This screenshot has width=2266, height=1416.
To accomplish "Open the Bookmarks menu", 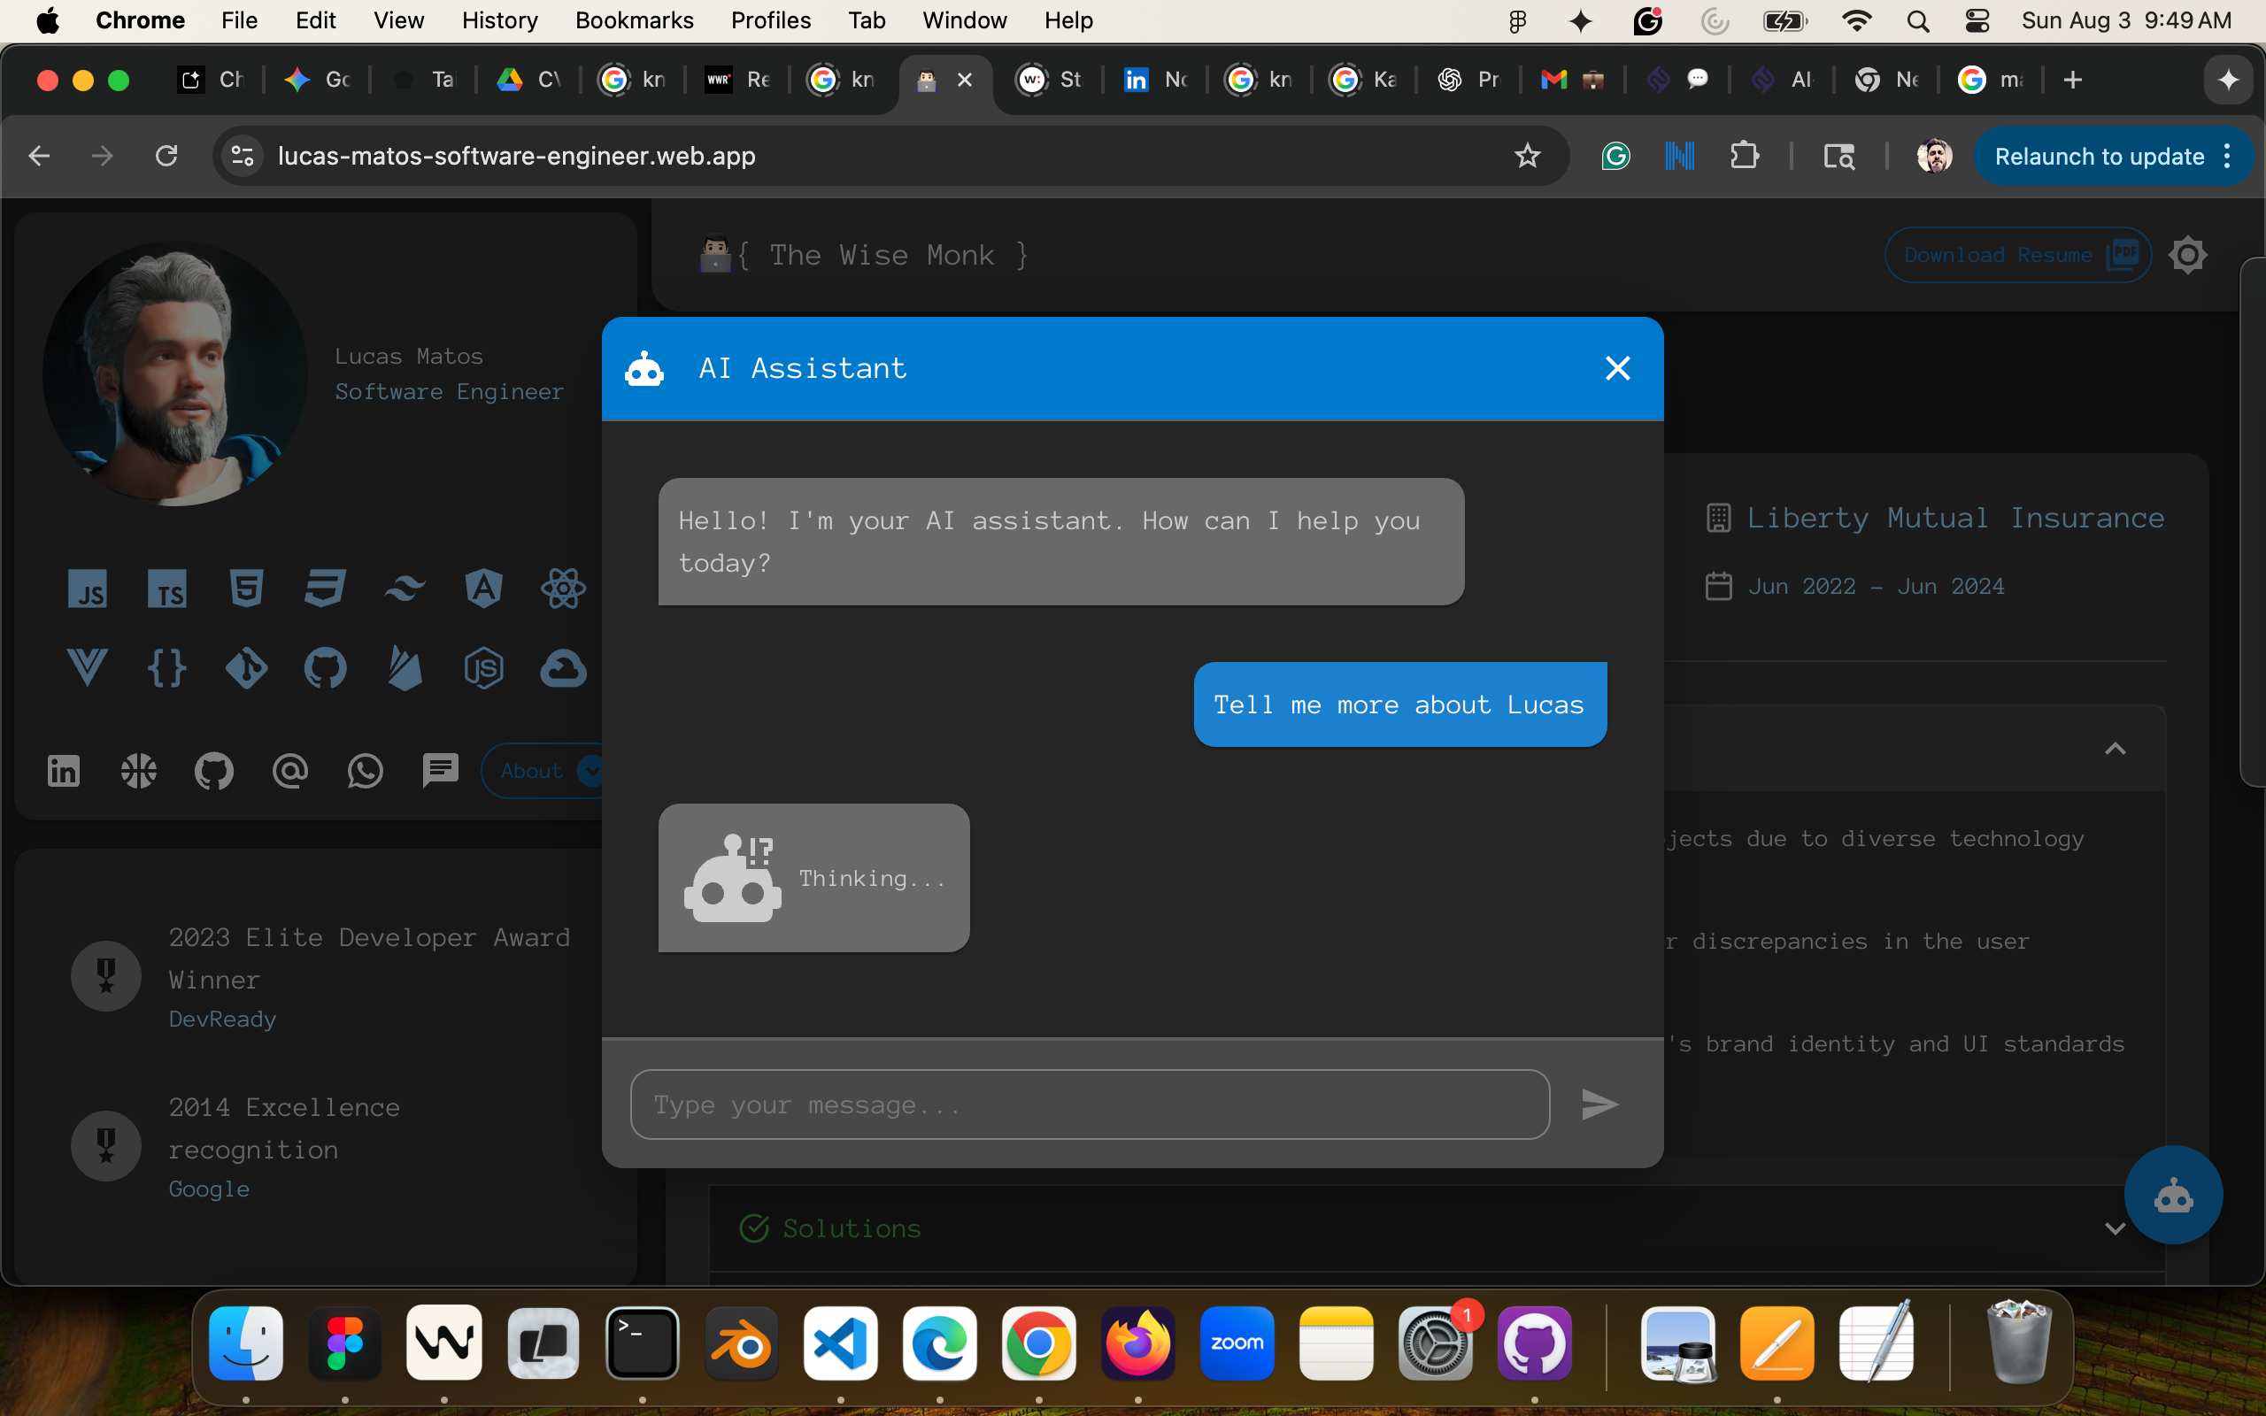I will pyautogui.click(x=634, y=20).
